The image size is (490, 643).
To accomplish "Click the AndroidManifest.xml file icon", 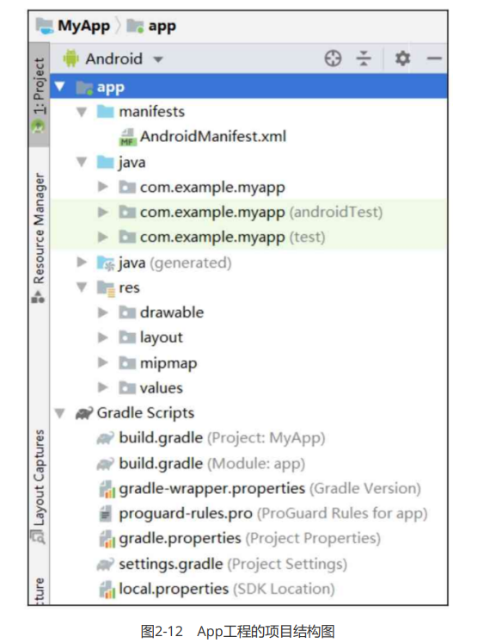I will coord(127,137).
